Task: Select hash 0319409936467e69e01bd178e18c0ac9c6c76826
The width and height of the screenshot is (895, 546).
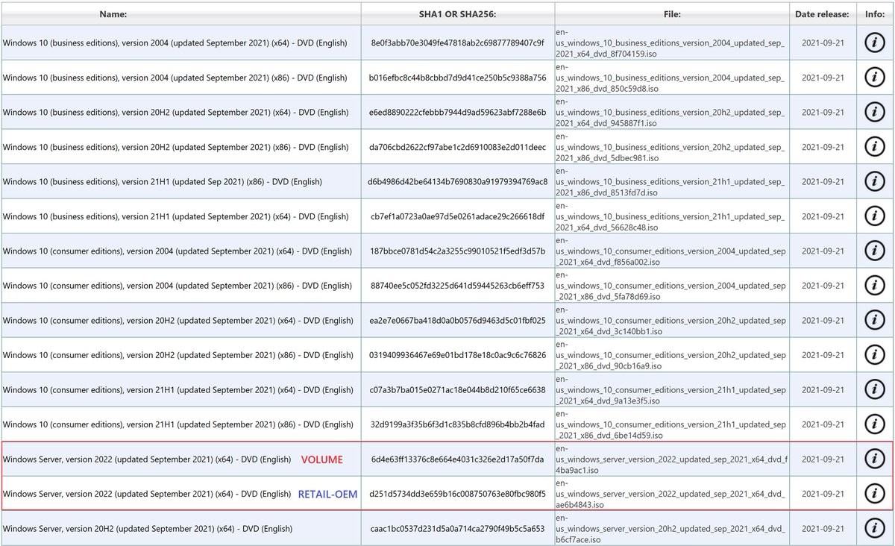Action: (x=458, y=355)
